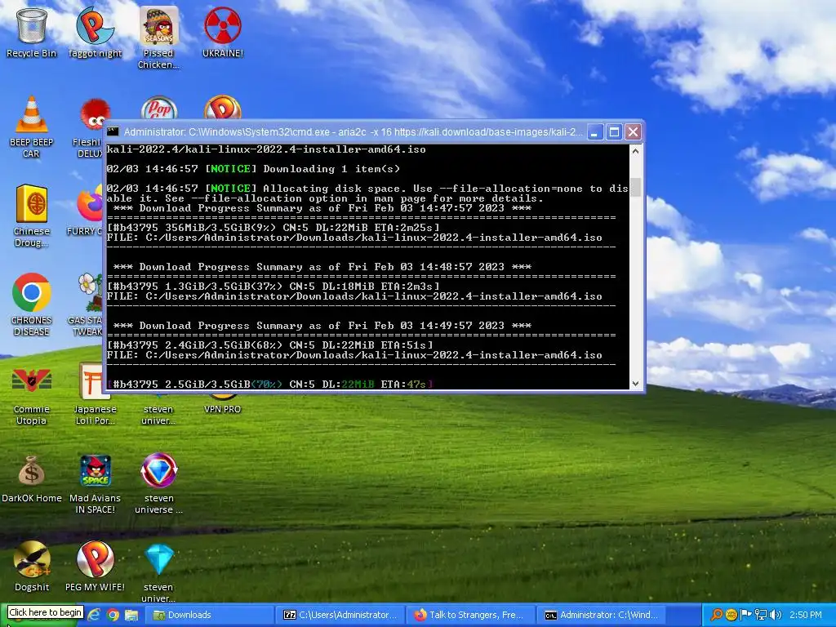Screen dimensions: 836x627
Task: Select the Chinese Droug... mahjong tile icon
Action: point(32,216)
